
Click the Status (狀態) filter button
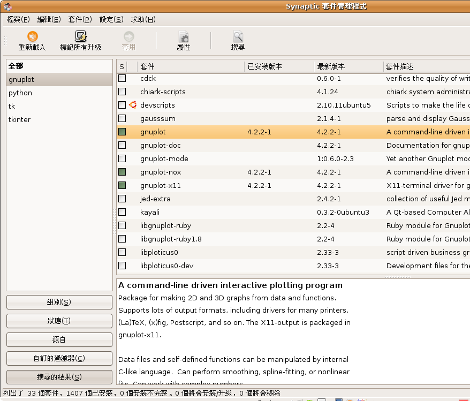point(59,321)
